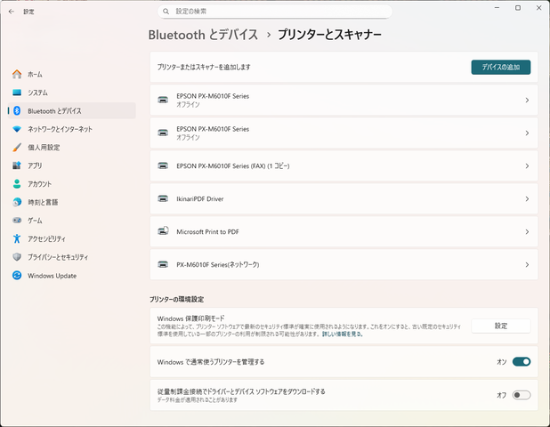Viewport: 550px width, 427px height.
Task: Click the 'プリンターの環境設定' section heading
Action: point(177,300)
